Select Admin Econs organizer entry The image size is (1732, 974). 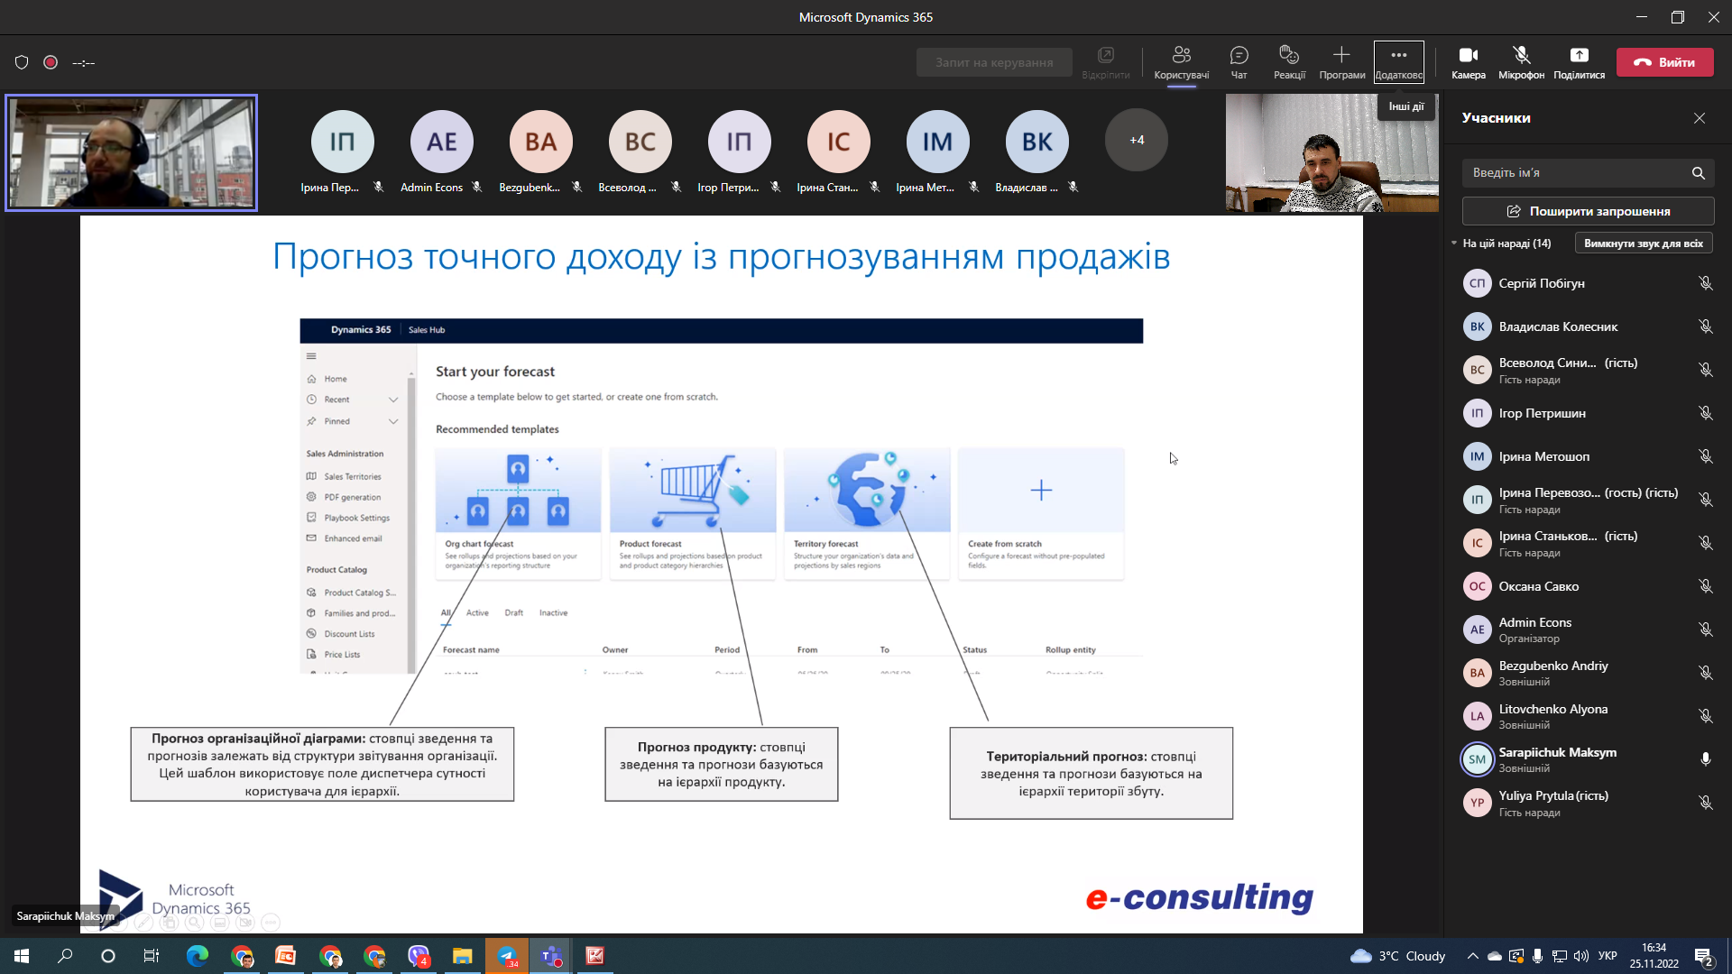tap(1534, 629)
